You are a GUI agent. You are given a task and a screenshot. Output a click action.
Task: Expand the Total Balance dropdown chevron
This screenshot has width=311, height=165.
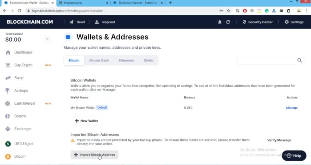(x=47, y=39)
